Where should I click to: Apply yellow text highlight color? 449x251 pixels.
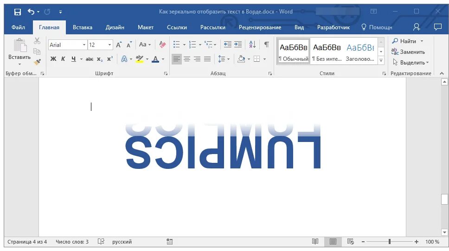click(140, 59)
